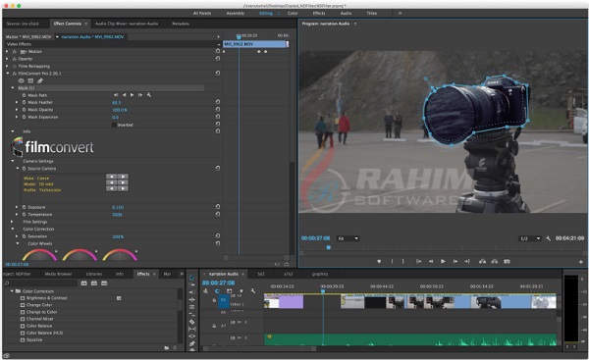The width and height of the screenshot is (589, 360).
Task: Open timeline display settings wrench
Action: (253, 291)
